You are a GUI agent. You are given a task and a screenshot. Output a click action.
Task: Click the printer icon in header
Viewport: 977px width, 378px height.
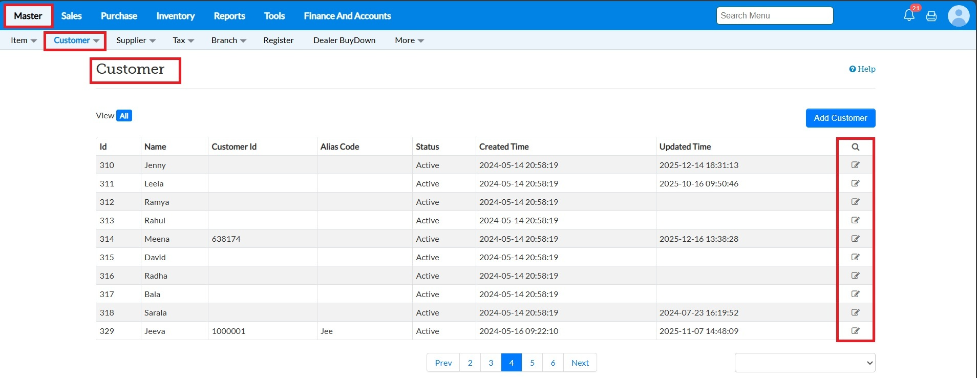[931, 16]
